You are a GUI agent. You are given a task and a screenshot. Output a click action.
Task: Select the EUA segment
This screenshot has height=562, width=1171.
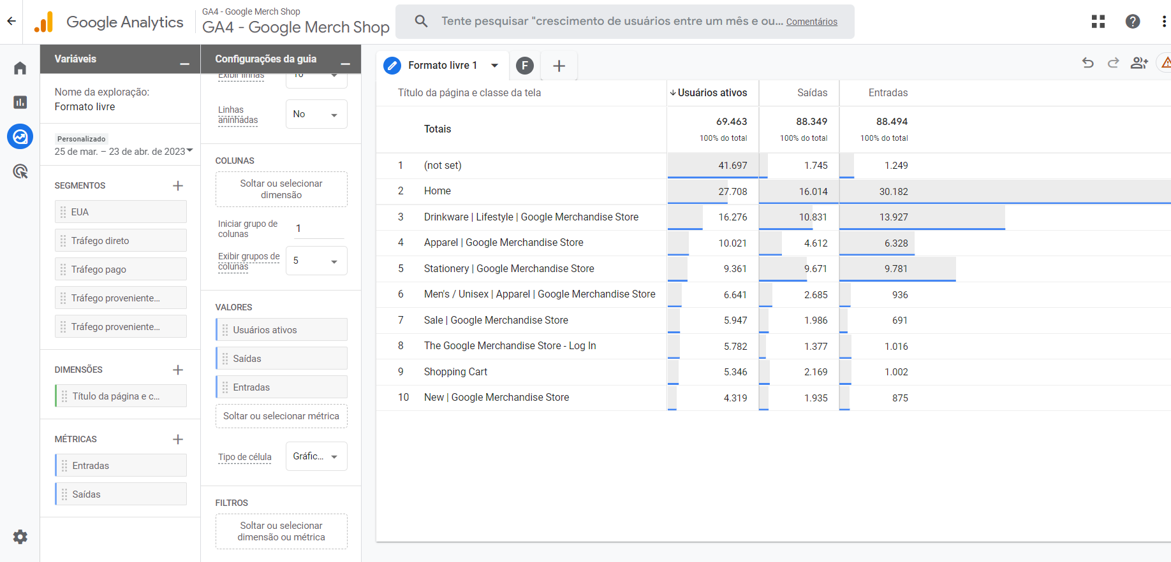(121, 212)
